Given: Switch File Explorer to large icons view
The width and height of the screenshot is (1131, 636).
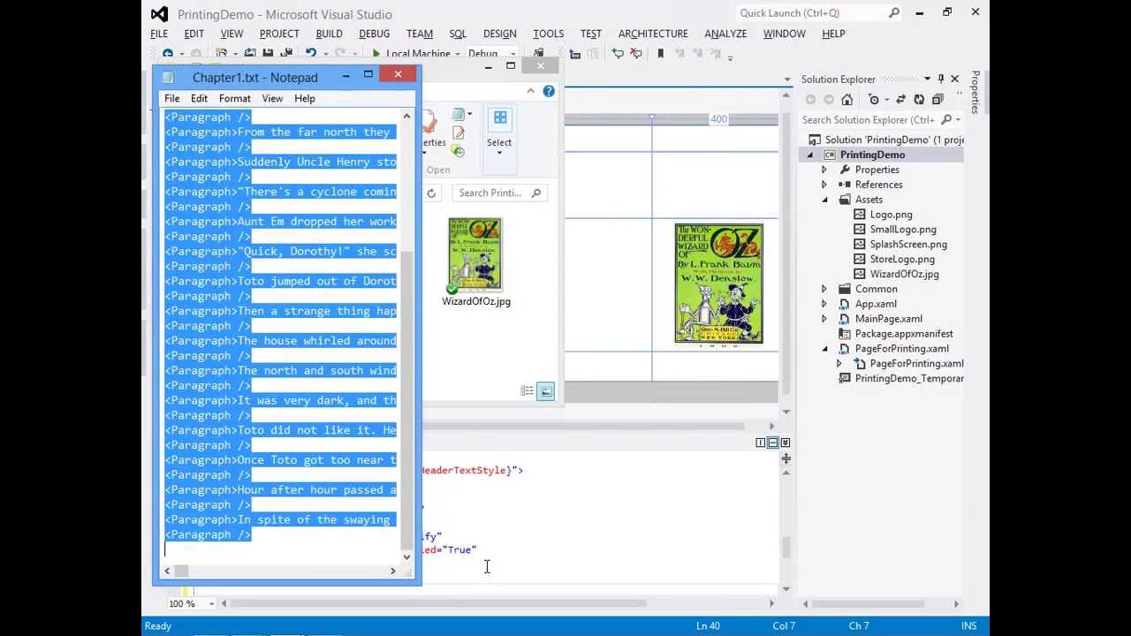Looking at the screenshot, I should [x=545, y=391].
